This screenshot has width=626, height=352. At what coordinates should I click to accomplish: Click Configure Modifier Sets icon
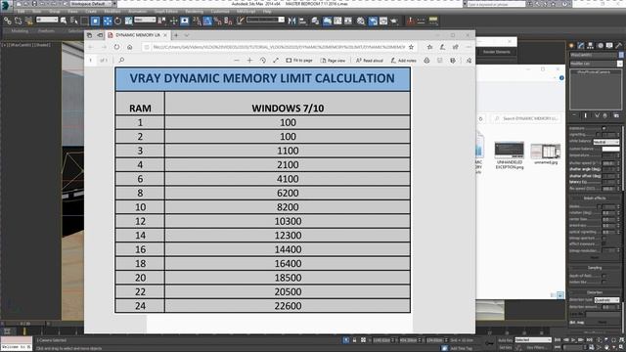616,115
